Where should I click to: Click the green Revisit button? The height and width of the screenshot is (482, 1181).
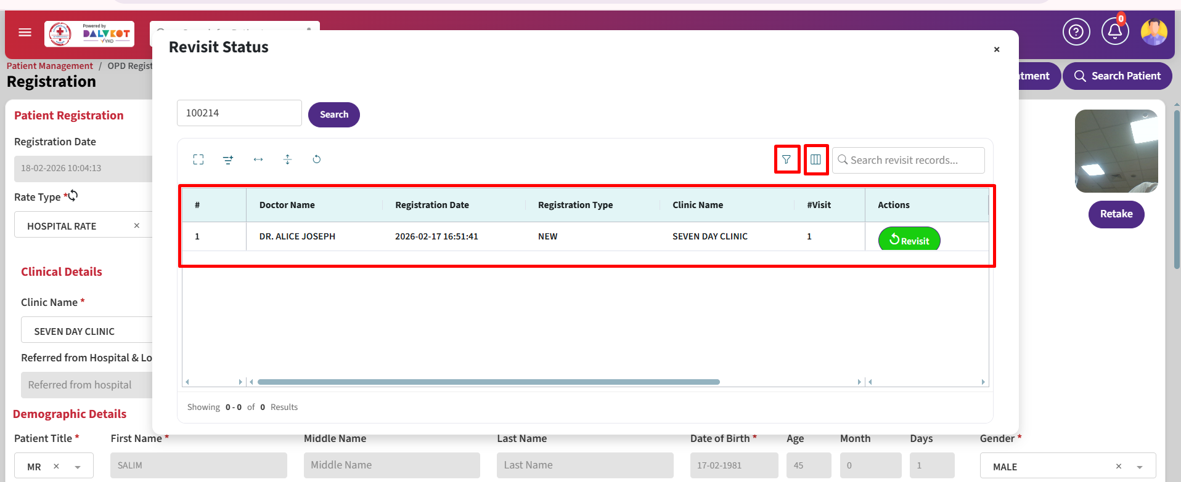coord(909,239)
